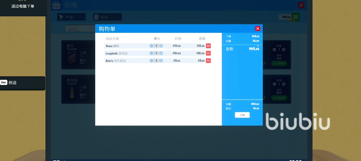361x161 pixels.
Task: Click the 订购 order button
Action: click(242, 115)
